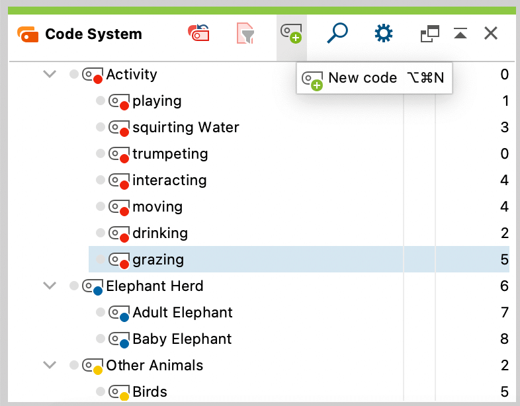Click the reset activations icon in toolbar

click(x=198, y=33)
